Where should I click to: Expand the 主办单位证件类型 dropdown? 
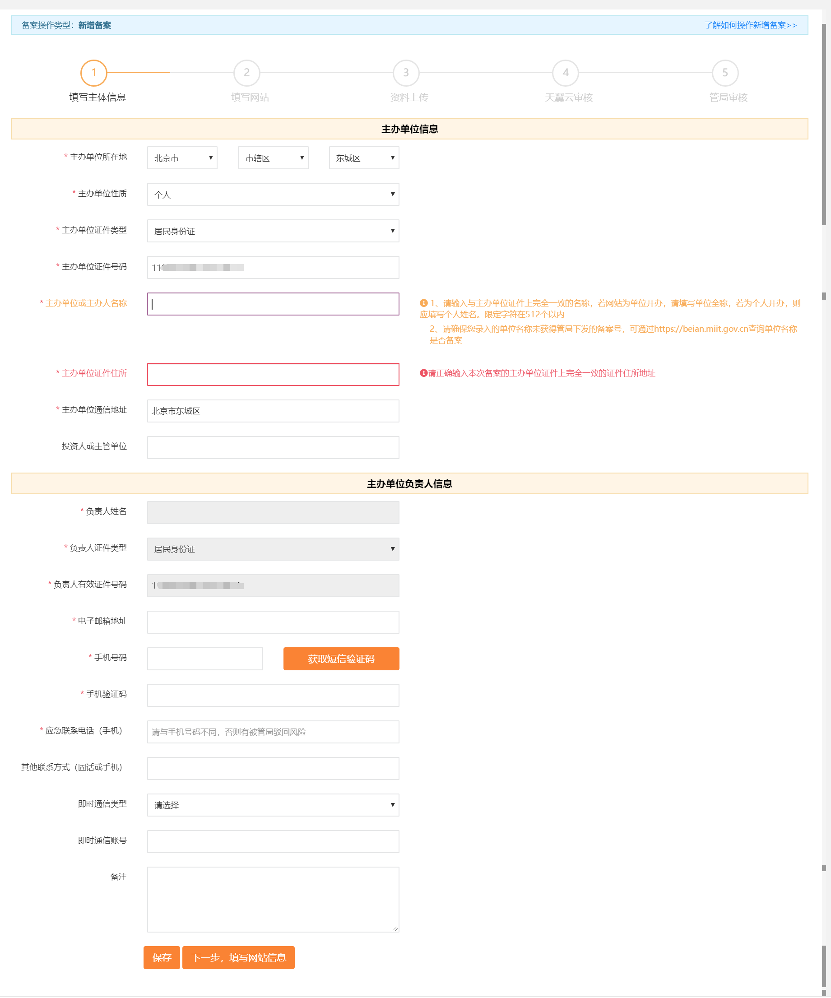(x=273, y=231)
